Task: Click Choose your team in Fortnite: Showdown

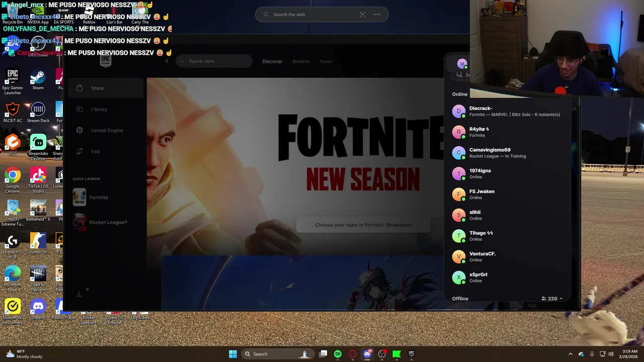Action: coord(363,225)
